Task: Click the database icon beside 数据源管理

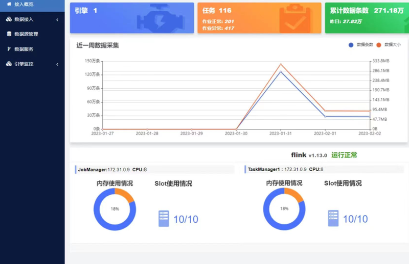Action: (x=9, y=34)
